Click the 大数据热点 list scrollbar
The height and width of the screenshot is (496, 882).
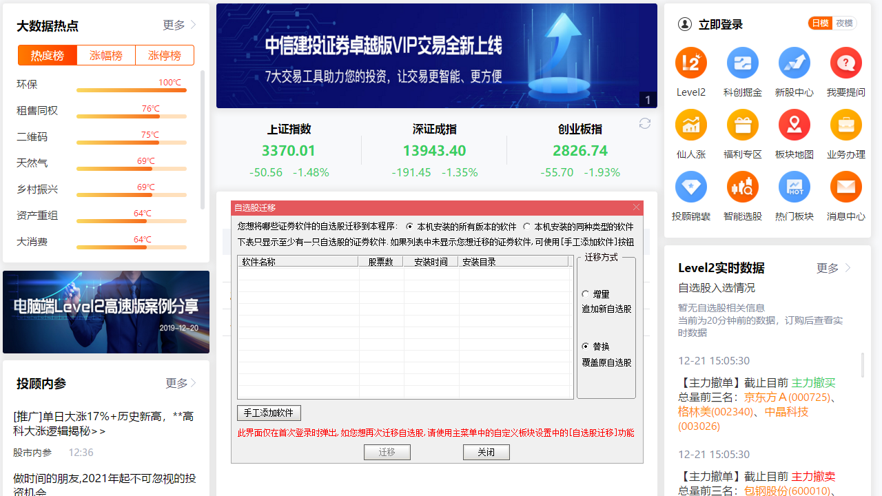tap(203, 138)
